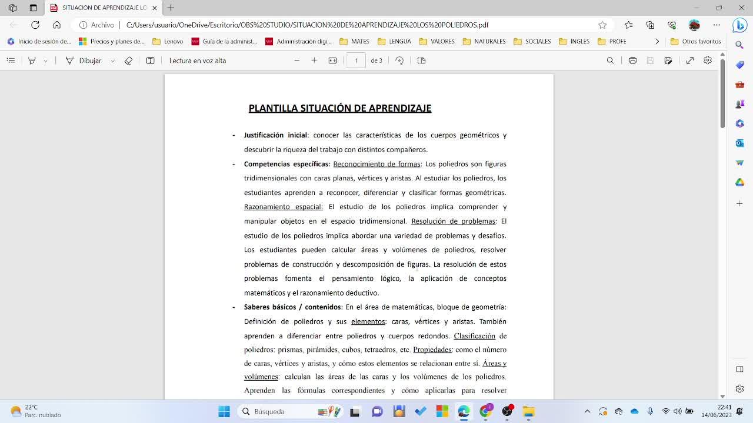Show hidden system tray icons
The height and width of the screenshot is (423, 753).
pyautogui.click(x=587, y=411)
